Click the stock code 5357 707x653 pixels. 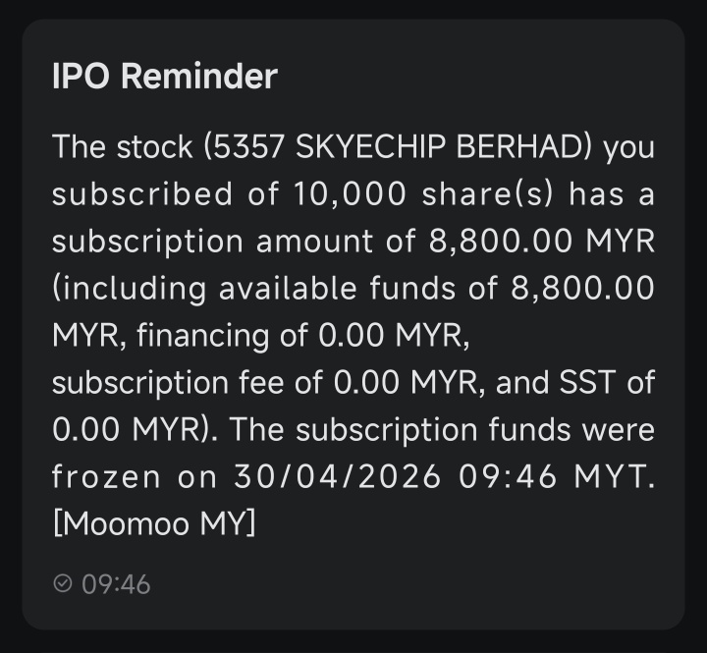tap(247, 147)
